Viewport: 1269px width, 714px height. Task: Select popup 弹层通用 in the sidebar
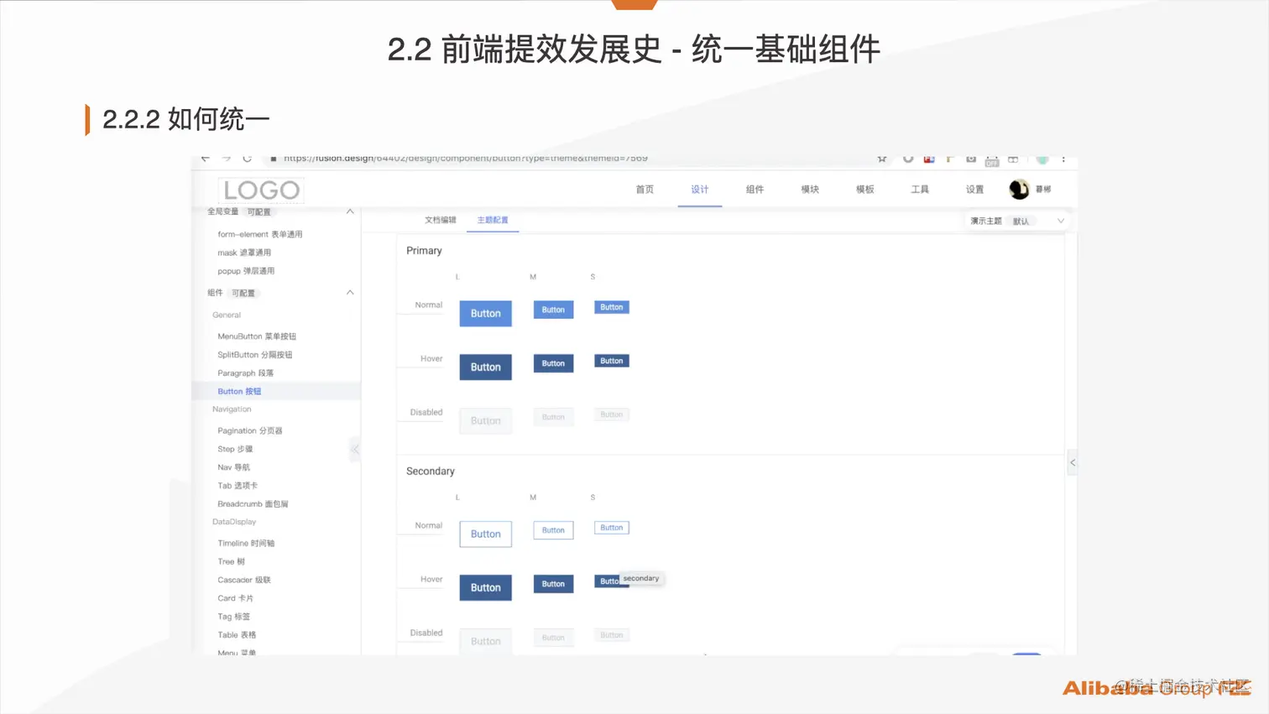tap(246, 271)
